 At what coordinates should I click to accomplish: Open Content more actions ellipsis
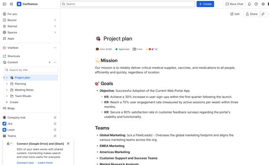click(55, 63)
